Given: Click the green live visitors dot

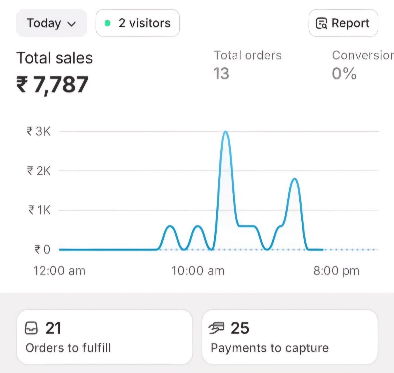Looking at the screenshot, I should coord(107,23).
